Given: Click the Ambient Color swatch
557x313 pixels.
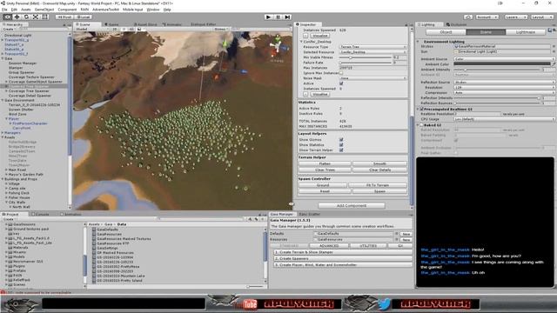Looking at the screenshot, I should point(502,64).
